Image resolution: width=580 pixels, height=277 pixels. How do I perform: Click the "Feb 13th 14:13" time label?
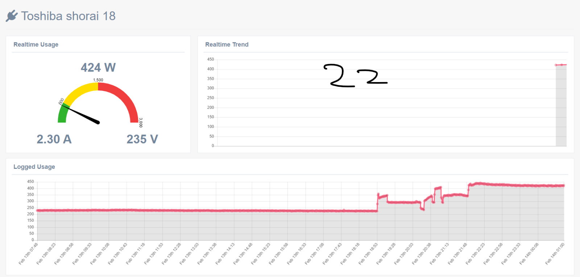tap(225, 254)
